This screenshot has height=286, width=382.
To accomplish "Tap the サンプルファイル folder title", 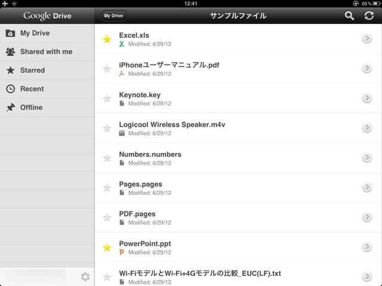I will [238, 16].
